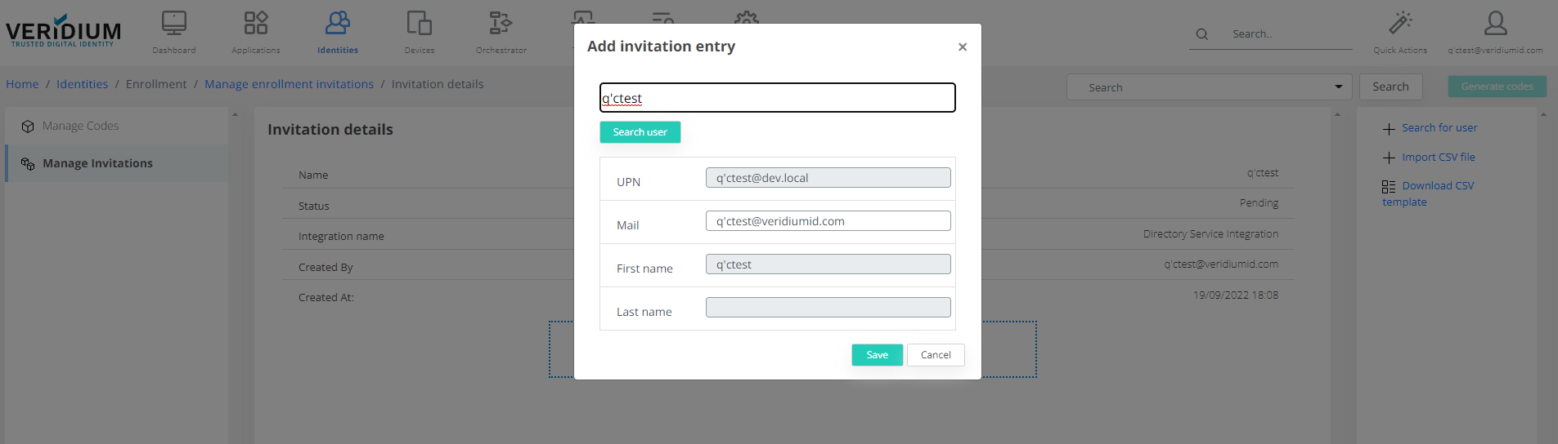Select Manage Codes in the sidebar
1558x444 pixels.
[x=80, y=126]
